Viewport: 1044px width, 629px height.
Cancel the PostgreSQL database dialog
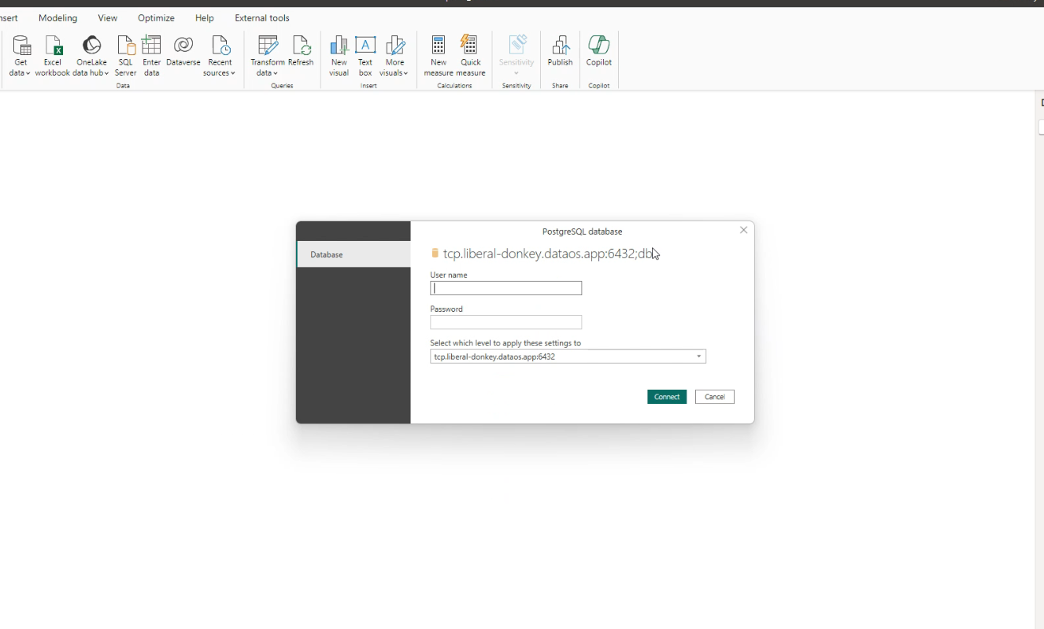pyautogui.click(x=715, y=397)
